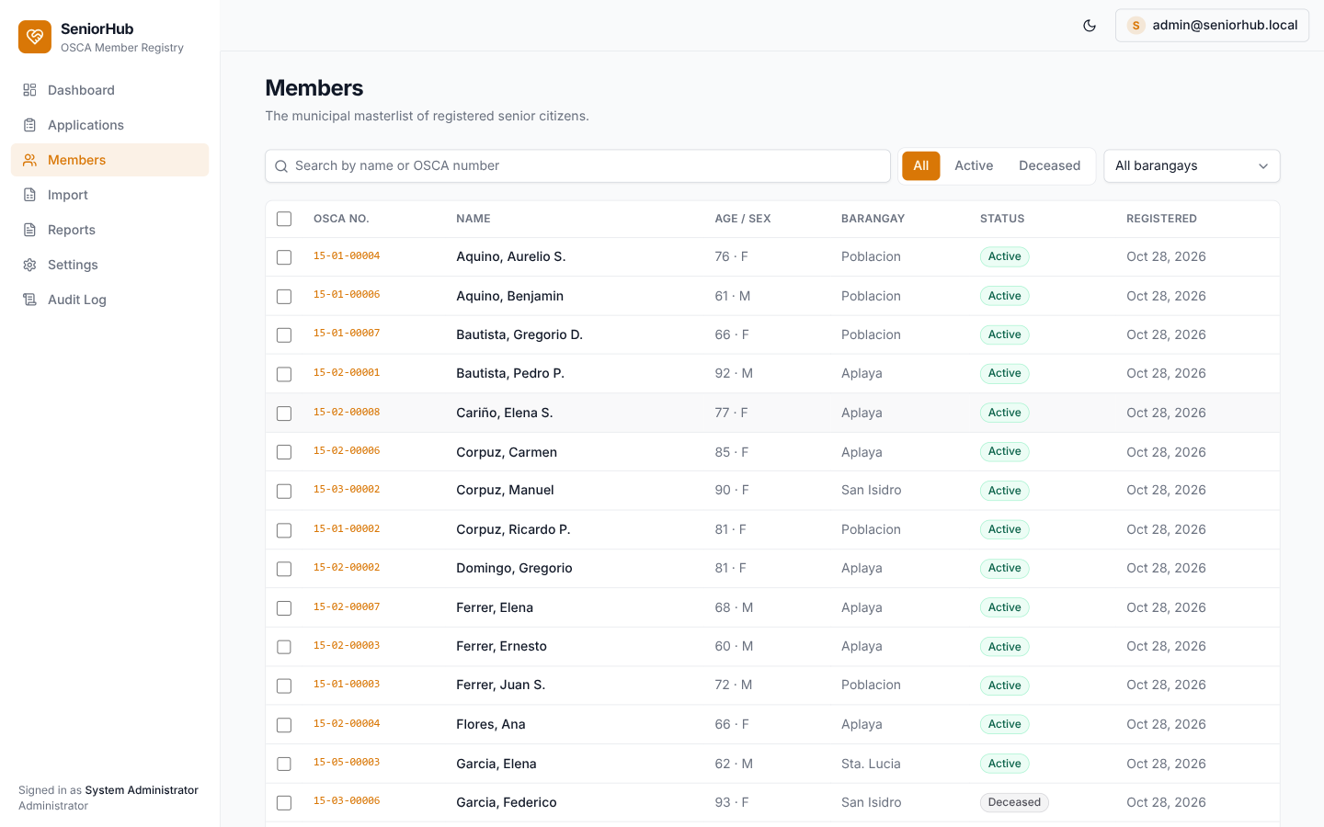This screenshot has width=1324, height=827.
Task: Click the search magnifier icon
Action: pos(281,166)
